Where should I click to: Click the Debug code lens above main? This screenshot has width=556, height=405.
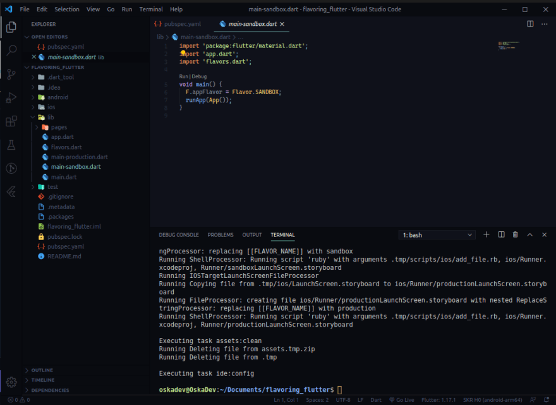tap(199, 76)
